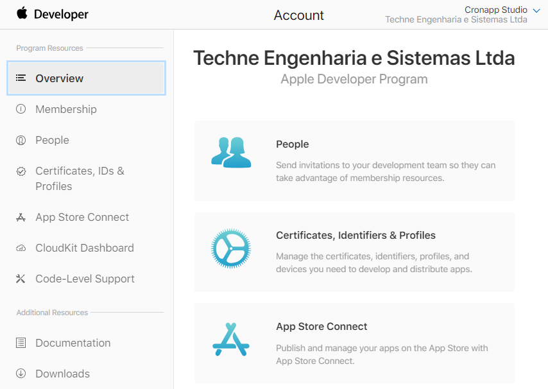Click the Certificates checkmark badge icon
Screen dimensions: 548x389
[21, 171]
